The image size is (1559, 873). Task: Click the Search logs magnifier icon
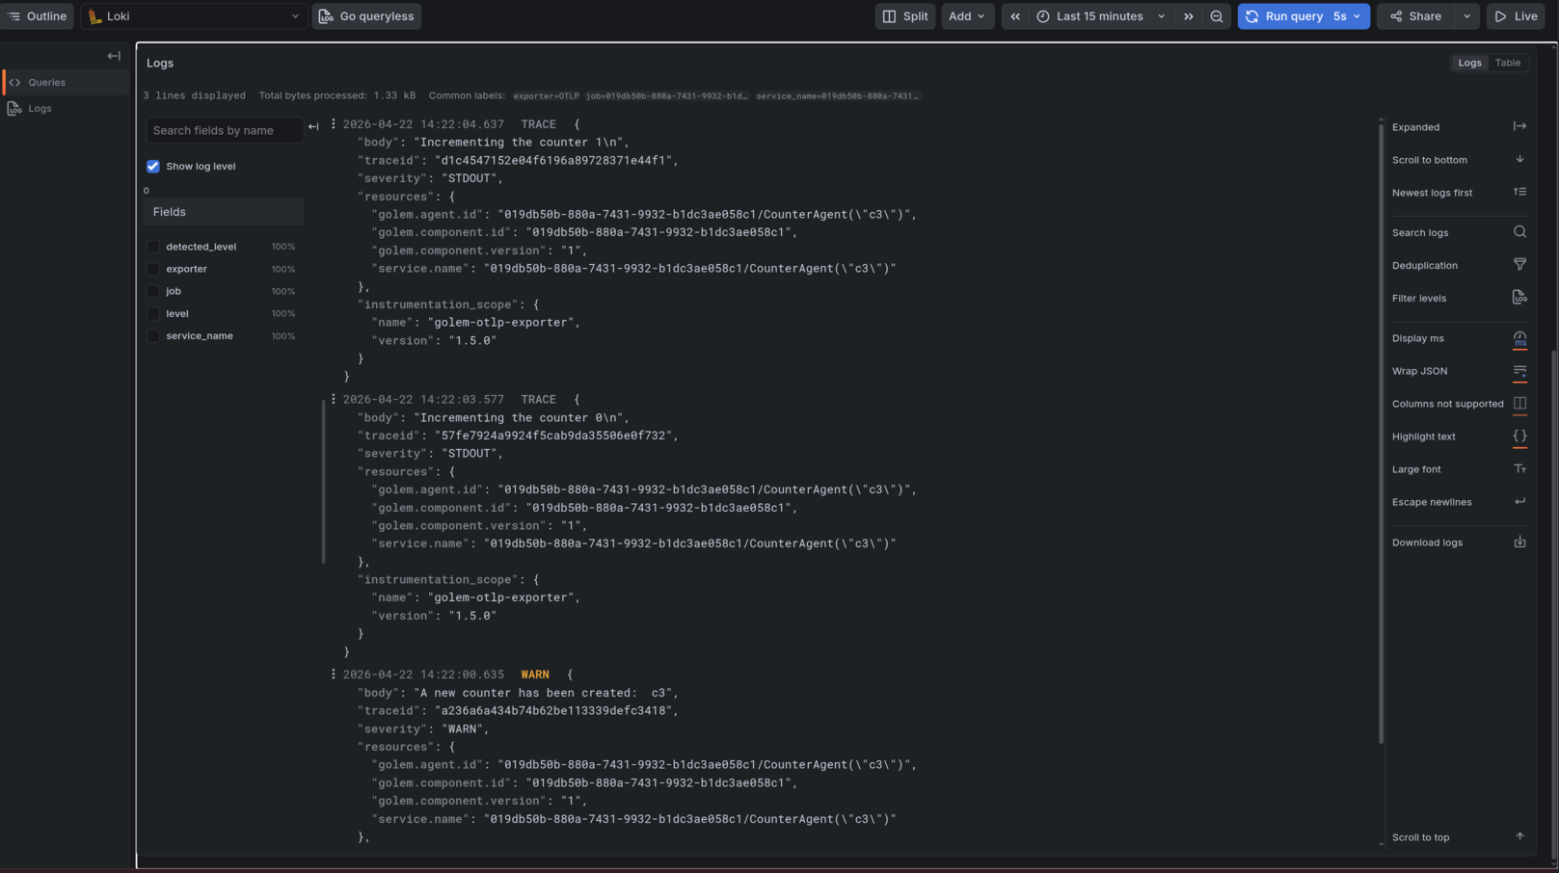[1519, 232]
